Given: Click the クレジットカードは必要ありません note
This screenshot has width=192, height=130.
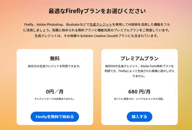Looking at the screenshot, I should (55, 99).
